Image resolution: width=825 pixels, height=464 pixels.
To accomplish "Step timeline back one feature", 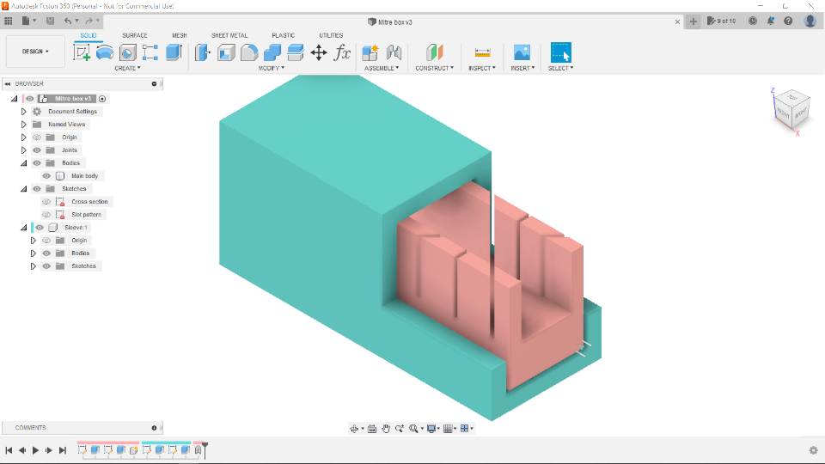I will pos(22,450).
